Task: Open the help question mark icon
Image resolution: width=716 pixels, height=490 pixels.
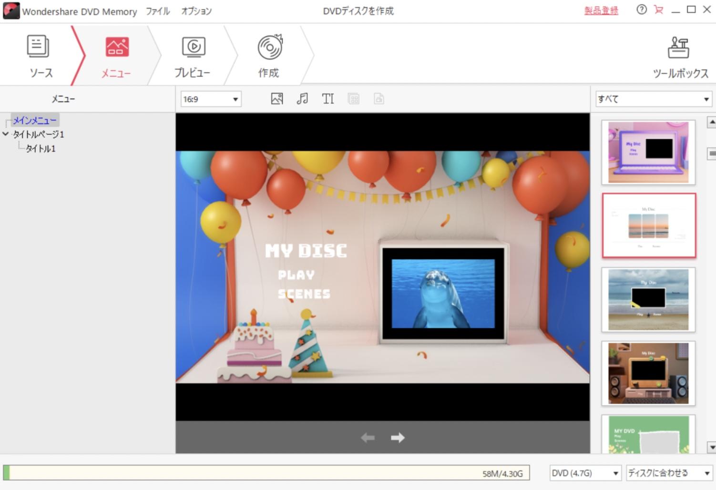Action: click(x=642, y=10)
